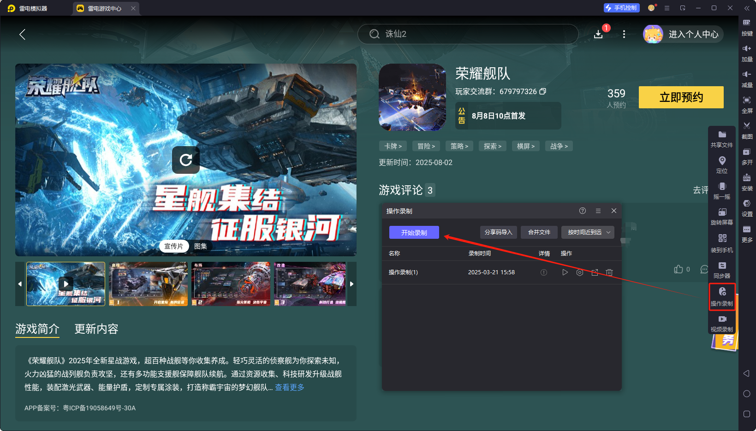Go back with the left arrow icon
Screen dimensions: 756x431
tap(22, 34)
